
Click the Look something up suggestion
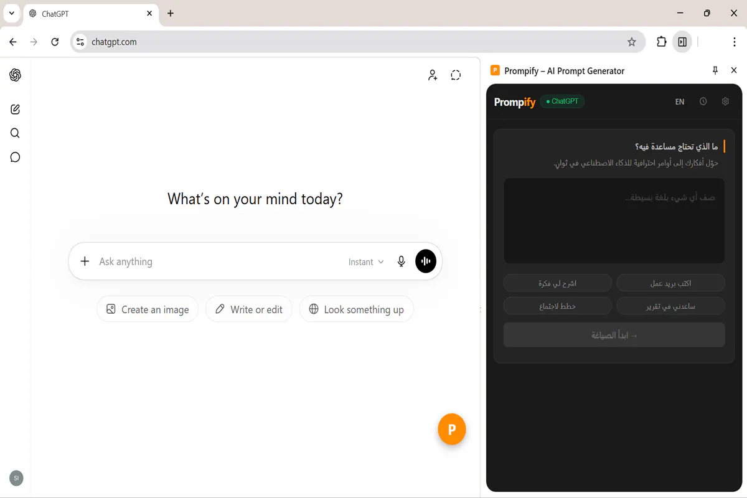tap(357, 309)
